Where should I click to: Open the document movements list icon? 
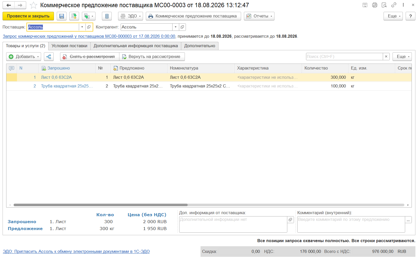(107, 16)
